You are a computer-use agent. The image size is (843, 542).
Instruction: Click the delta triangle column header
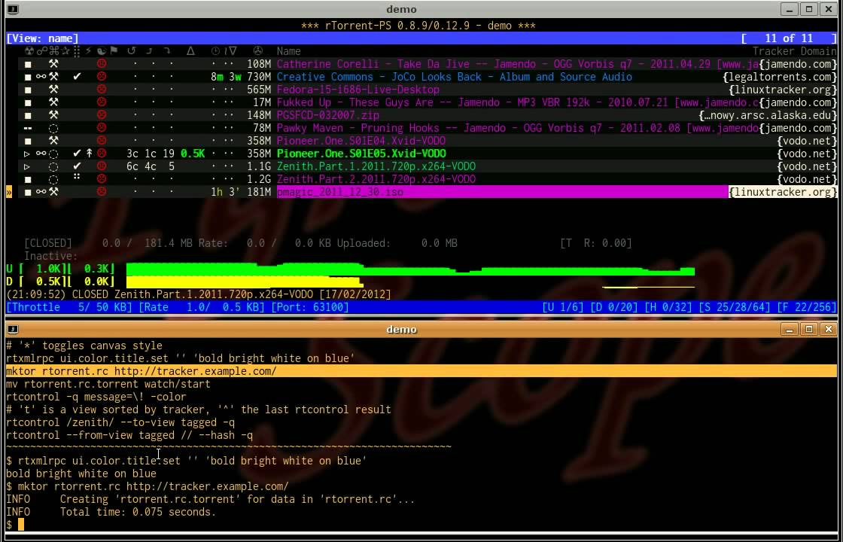[x=190, y=51]
